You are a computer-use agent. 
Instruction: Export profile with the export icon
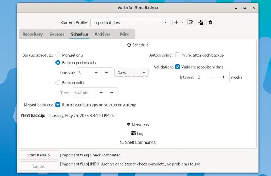pyautogui.click(x=201, y=22)
